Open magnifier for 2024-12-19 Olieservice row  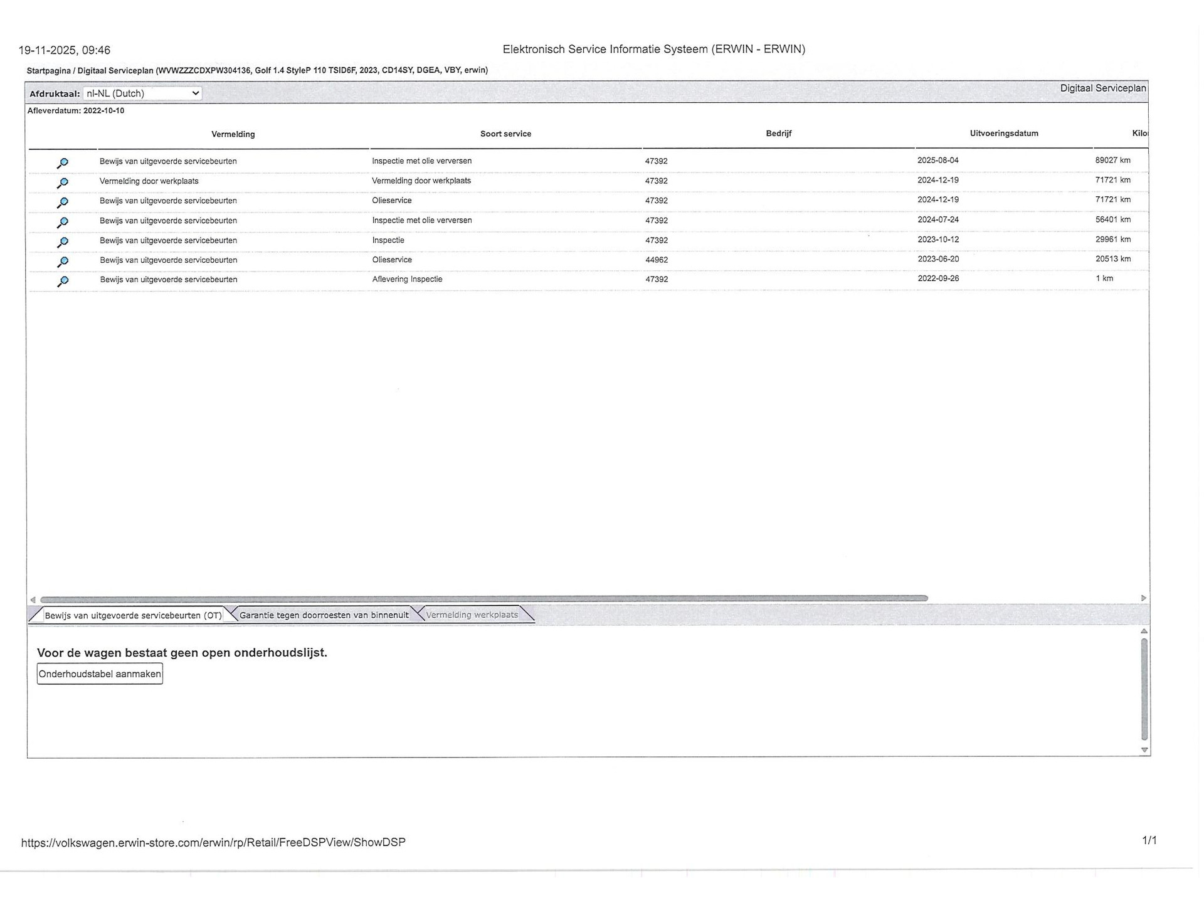tap(63, 203)
